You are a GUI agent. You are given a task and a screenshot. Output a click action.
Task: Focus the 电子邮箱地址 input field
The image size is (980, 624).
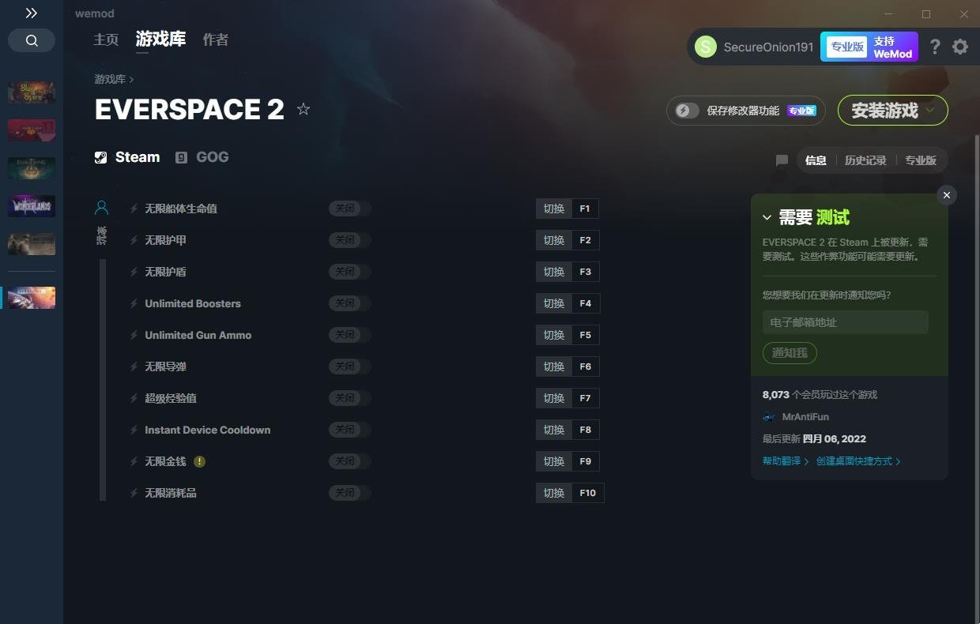click(846, 322)
